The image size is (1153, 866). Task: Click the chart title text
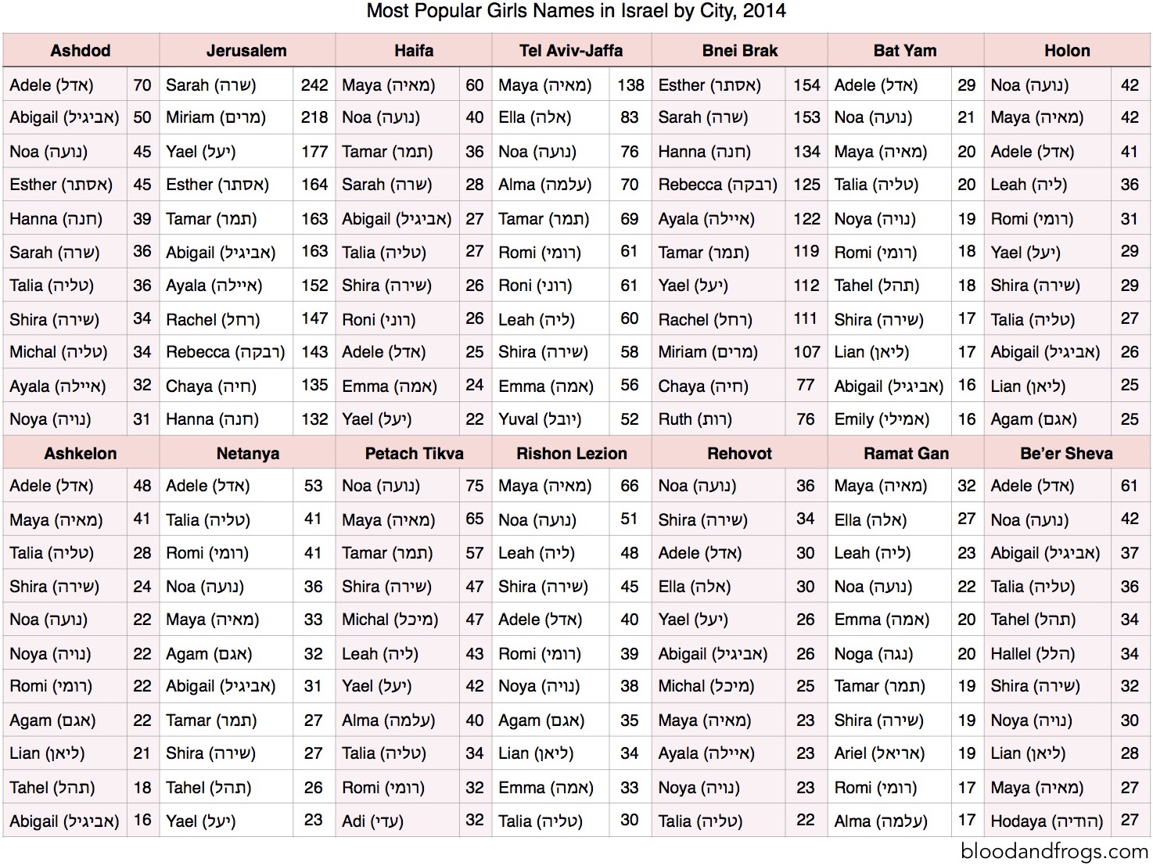click(x=576, y=11)
